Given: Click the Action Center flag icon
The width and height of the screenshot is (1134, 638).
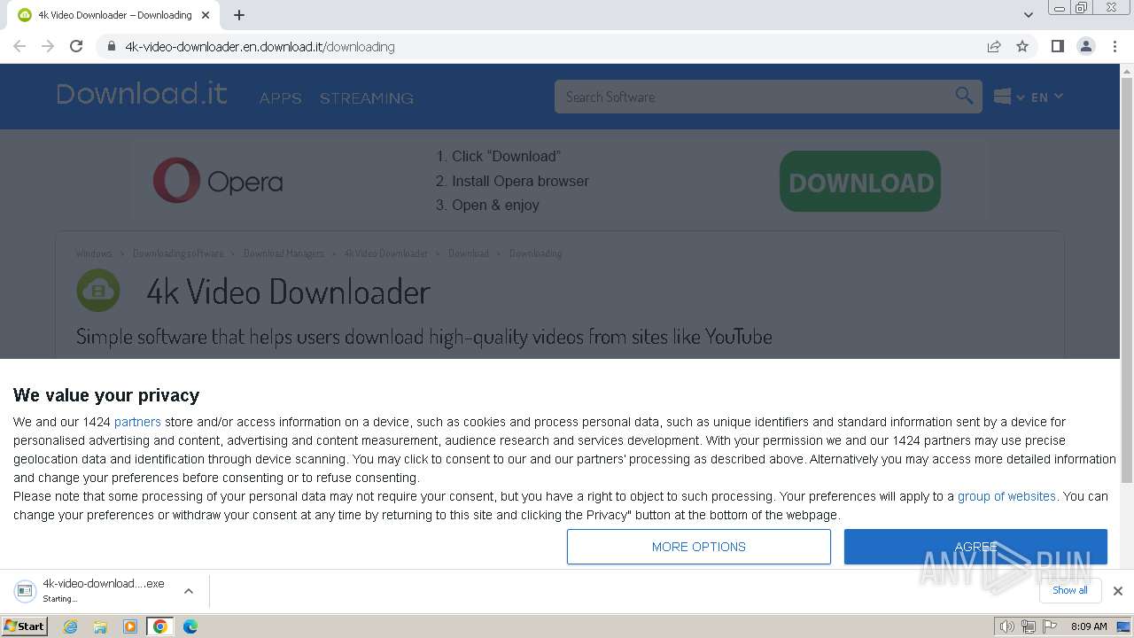Looking at the screenshot, I should 1050,626.
